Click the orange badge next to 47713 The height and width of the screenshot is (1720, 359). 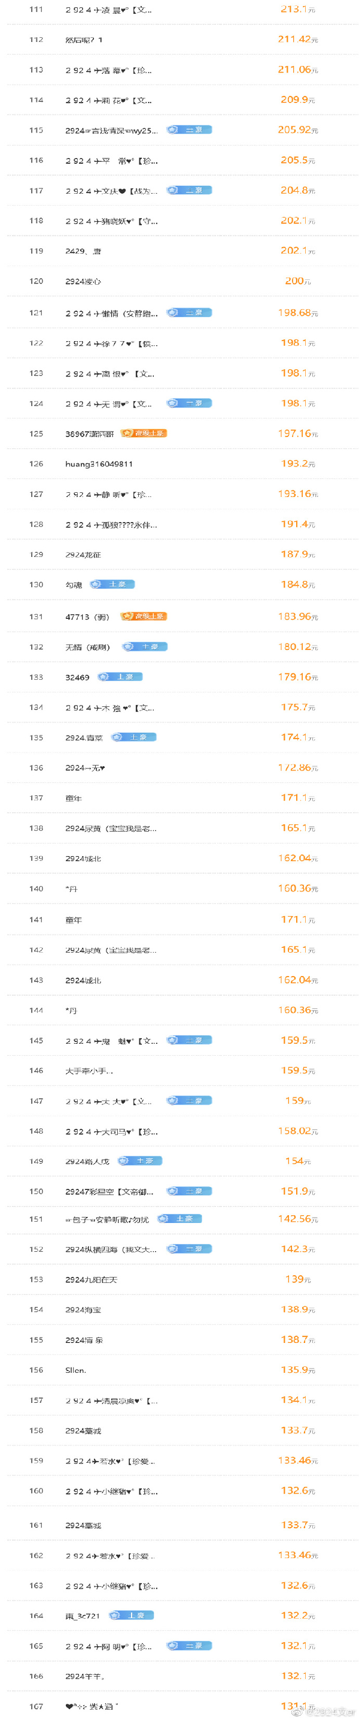point(144,616)
